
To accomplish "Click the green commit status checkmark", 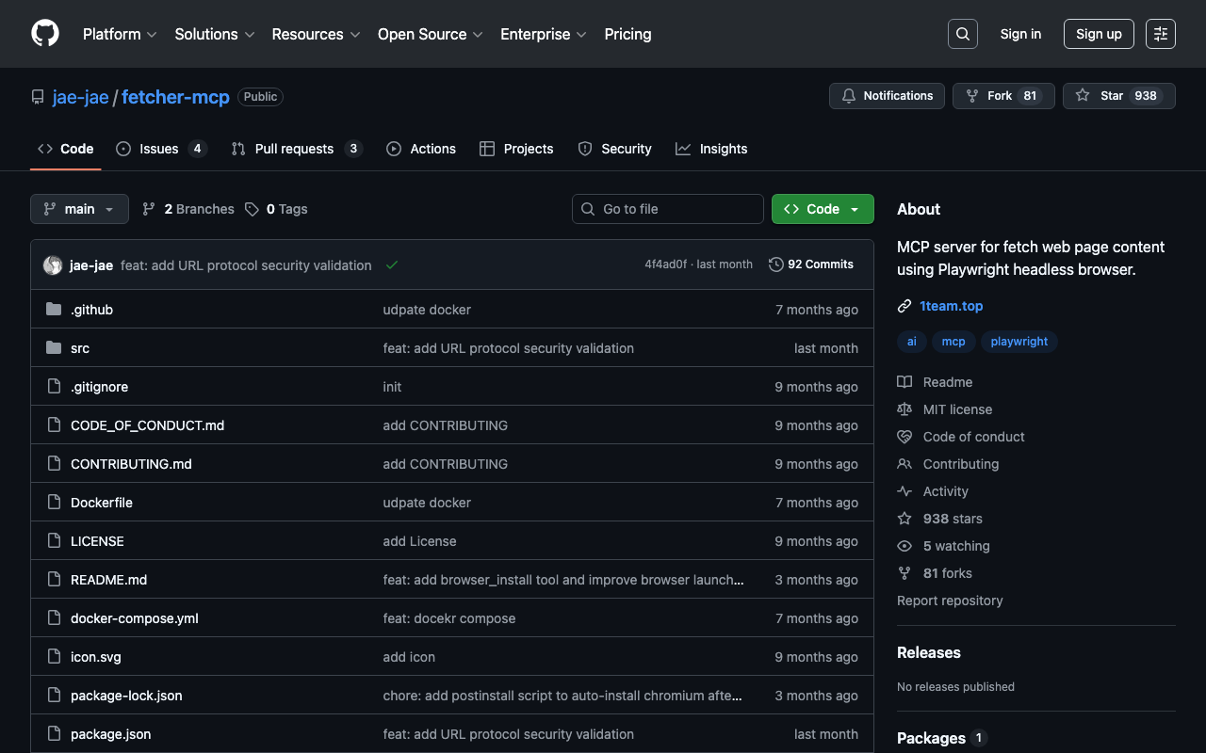I will tap(392, 265).
